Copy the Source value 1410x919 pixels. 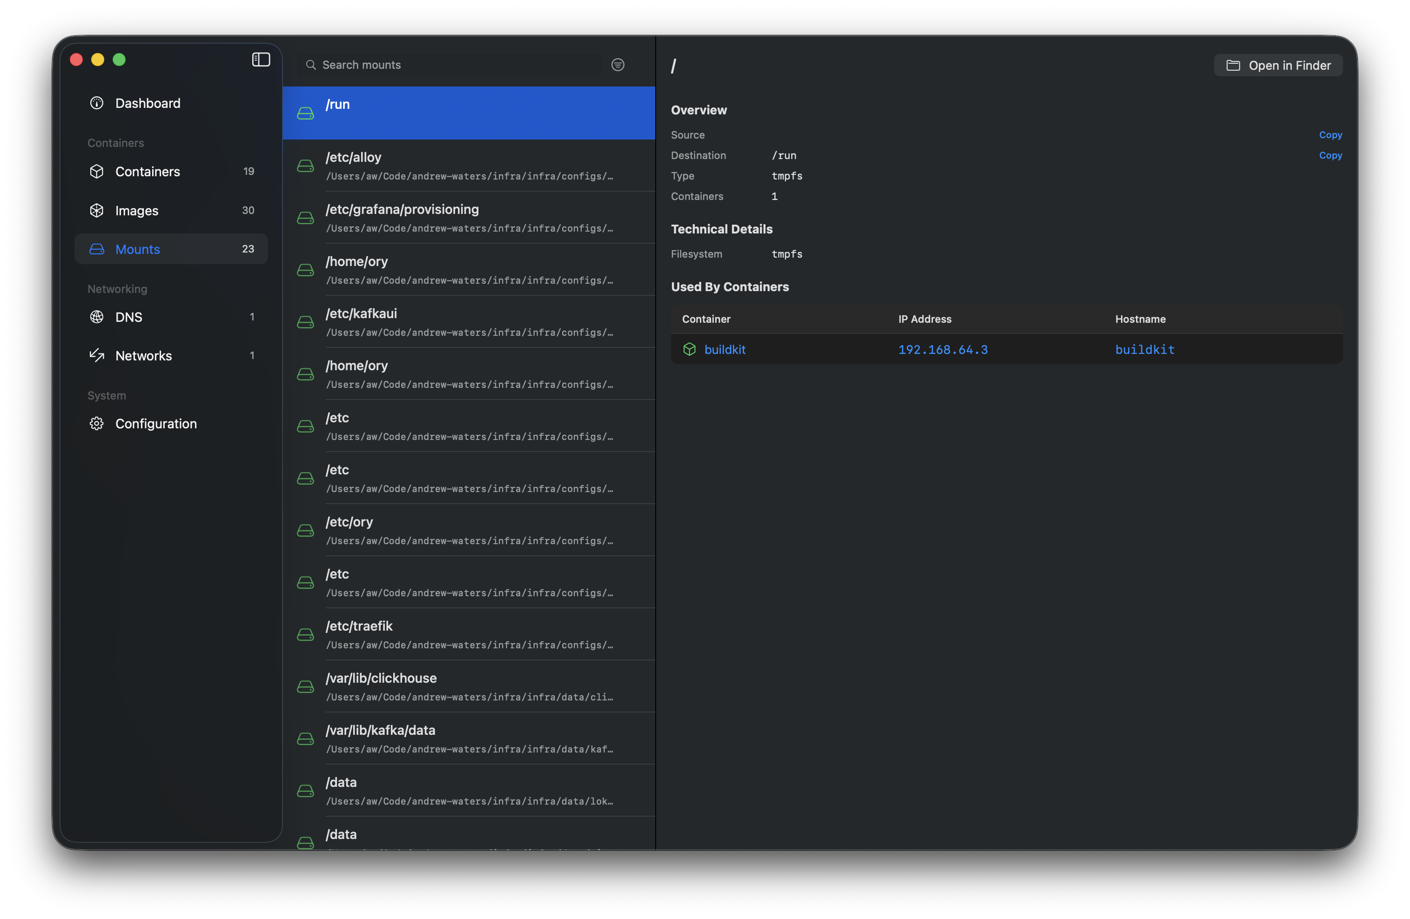tap(1330, 135)
